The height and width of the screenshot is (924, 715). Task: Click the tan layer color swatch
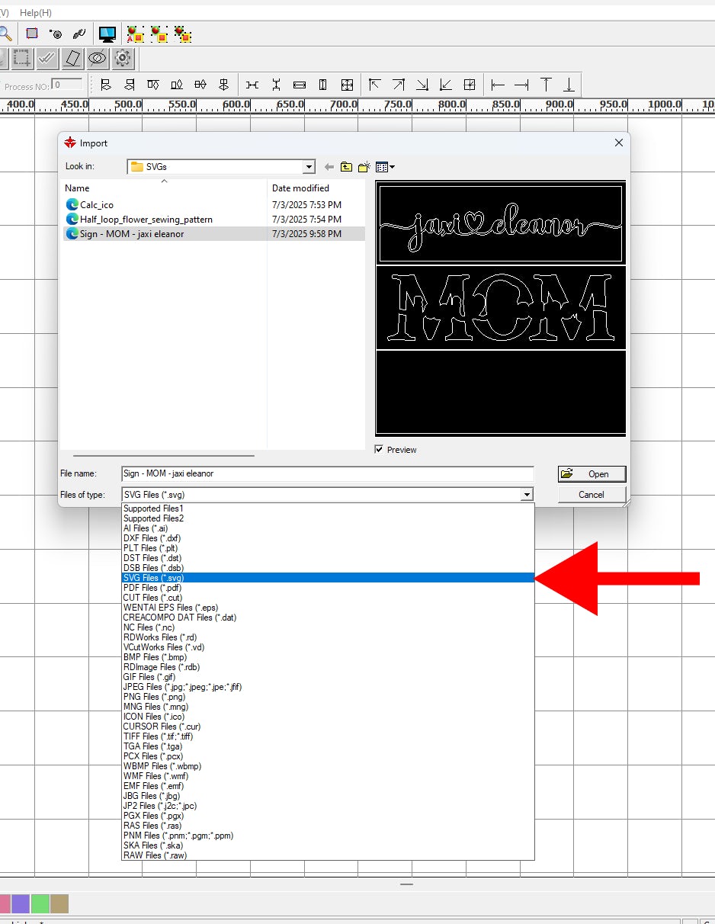59,904
